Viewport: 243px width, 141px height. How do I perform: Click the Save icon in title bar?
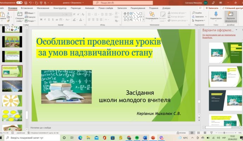26,3
